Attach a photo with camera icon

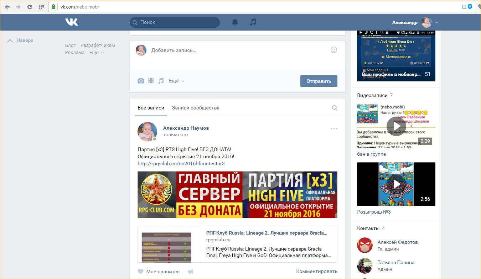[x=141, y=81]
